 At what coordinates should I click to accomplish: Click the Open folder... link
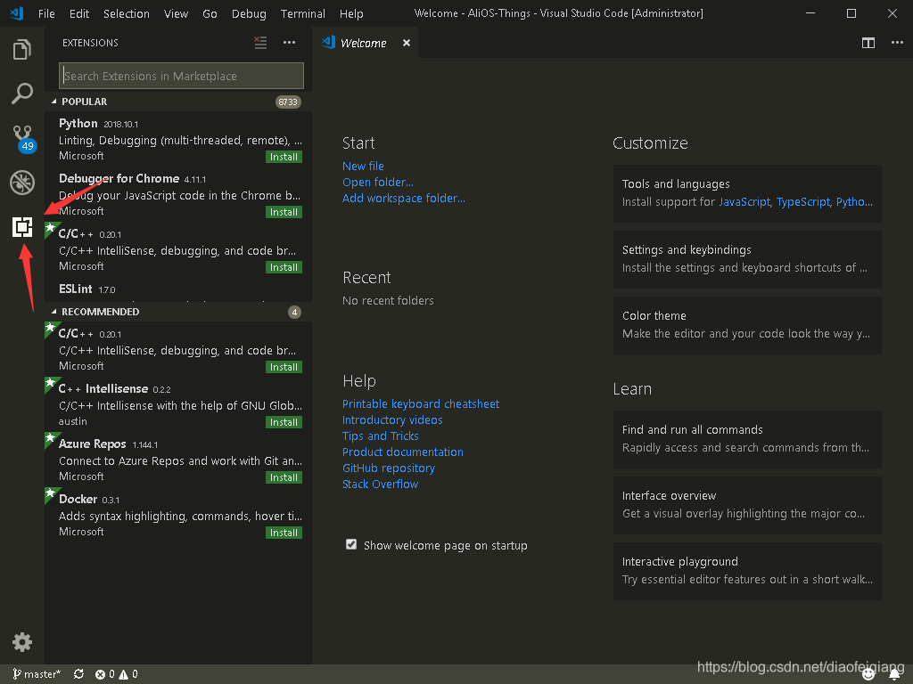(x=378, y=182)
